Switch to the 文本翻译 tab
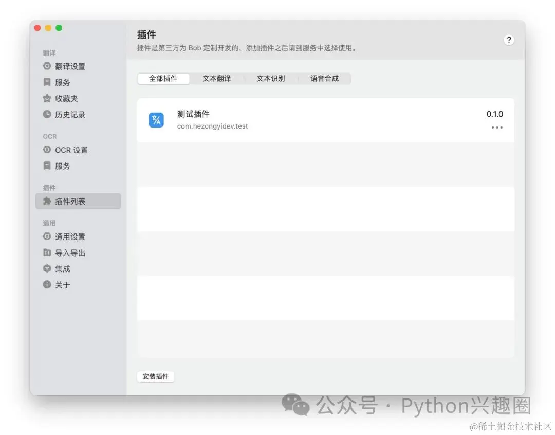 (217, 78)
